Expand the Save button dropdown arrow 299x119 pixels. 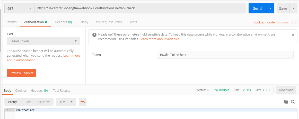[x=293, y=8]
